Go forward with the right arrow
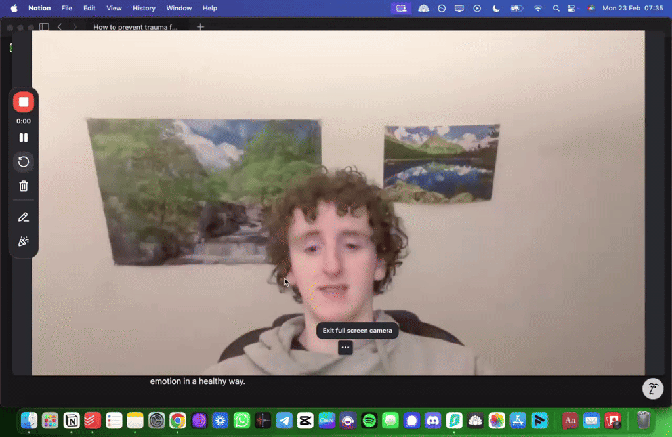672x437 pixels. pyautogui.click(x=75, y=26)
